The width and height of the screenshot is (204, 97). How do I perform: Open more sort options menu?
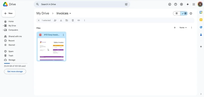coord(192,28)
